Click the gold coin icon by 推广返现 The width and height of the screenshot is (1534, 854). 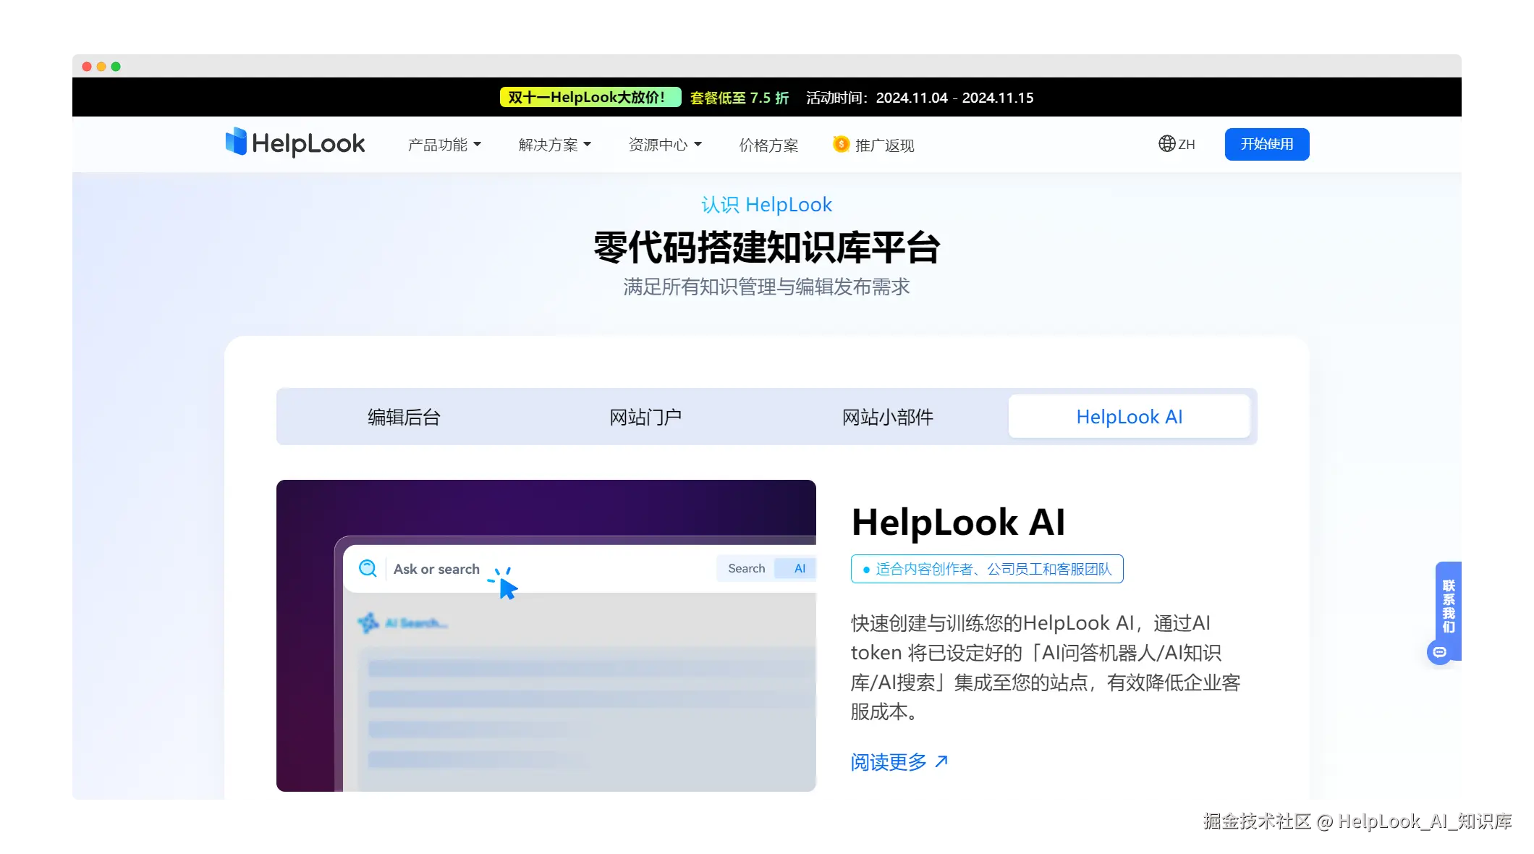click(841, 144)
